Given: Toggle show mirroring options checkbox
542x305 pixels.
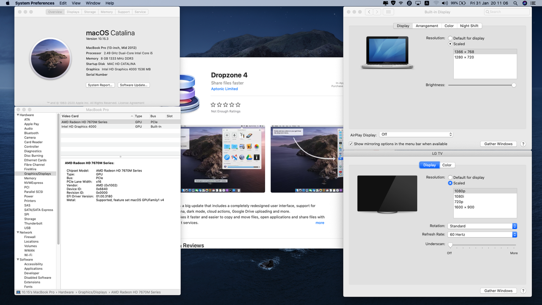Looking at the screenshot, I should click(351, 144).
